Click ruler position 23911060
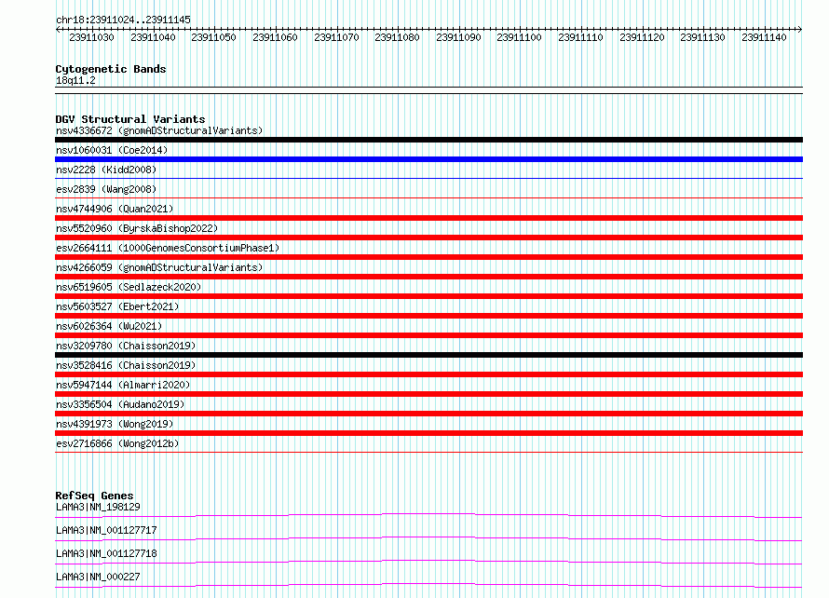 click(x=275, y=37)
